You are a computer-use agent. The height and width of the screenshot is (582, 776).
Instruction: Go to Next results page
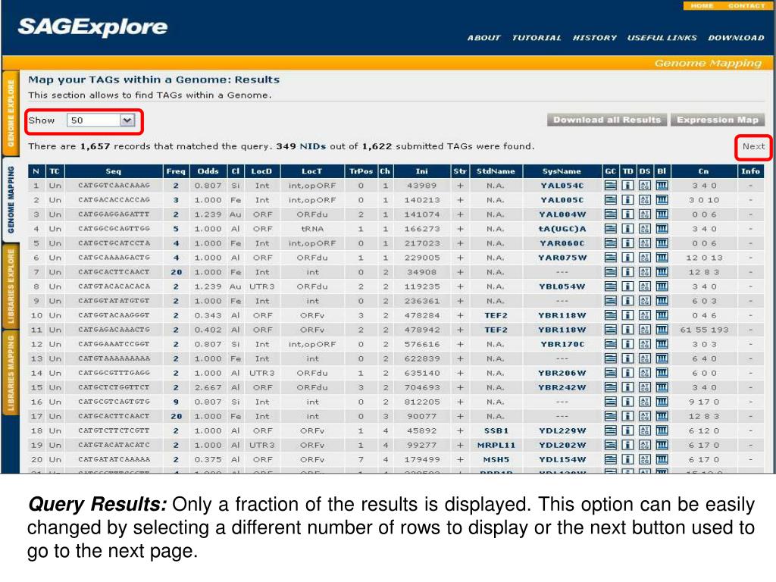(753, 146)
